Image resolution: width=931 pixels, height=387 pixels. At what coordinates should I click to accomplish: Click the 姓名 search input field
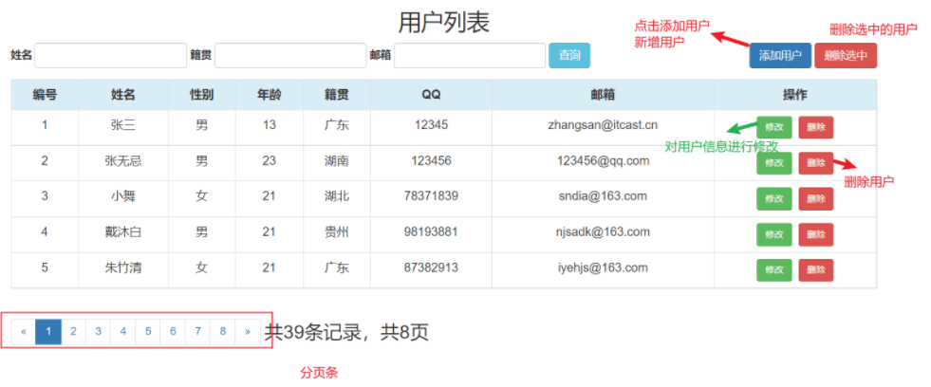pyautogui.click(x=111, y=55)
